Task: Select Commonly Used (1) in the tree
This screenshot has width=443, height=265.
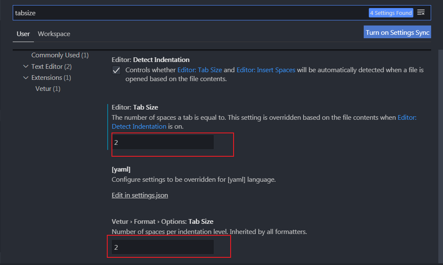Action: (60, 55)
